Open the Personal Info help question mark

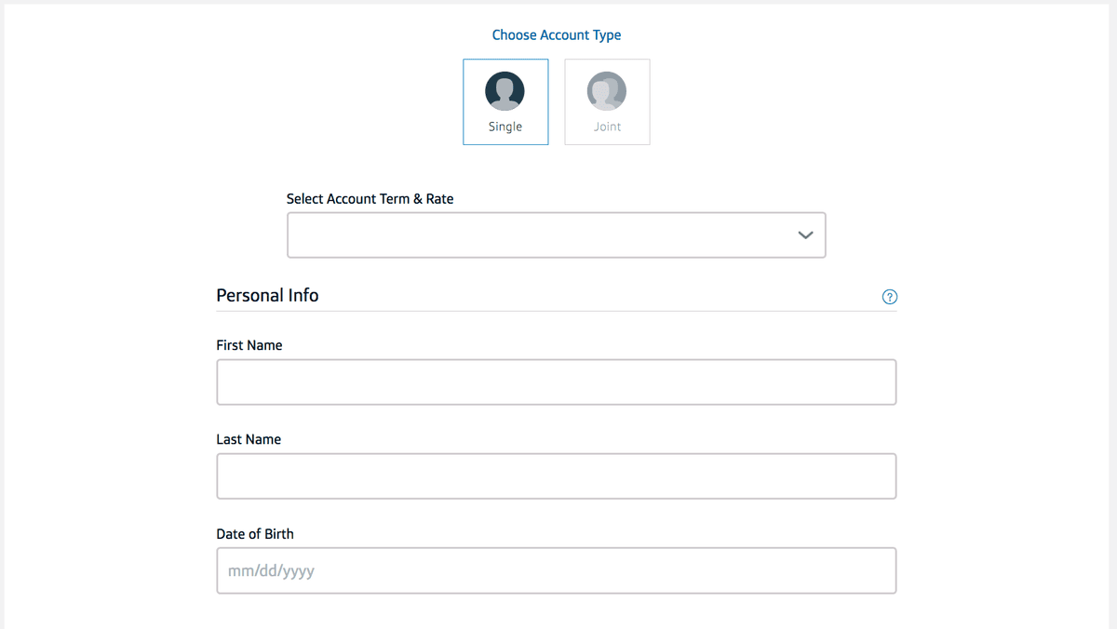(x=889, y=297)
